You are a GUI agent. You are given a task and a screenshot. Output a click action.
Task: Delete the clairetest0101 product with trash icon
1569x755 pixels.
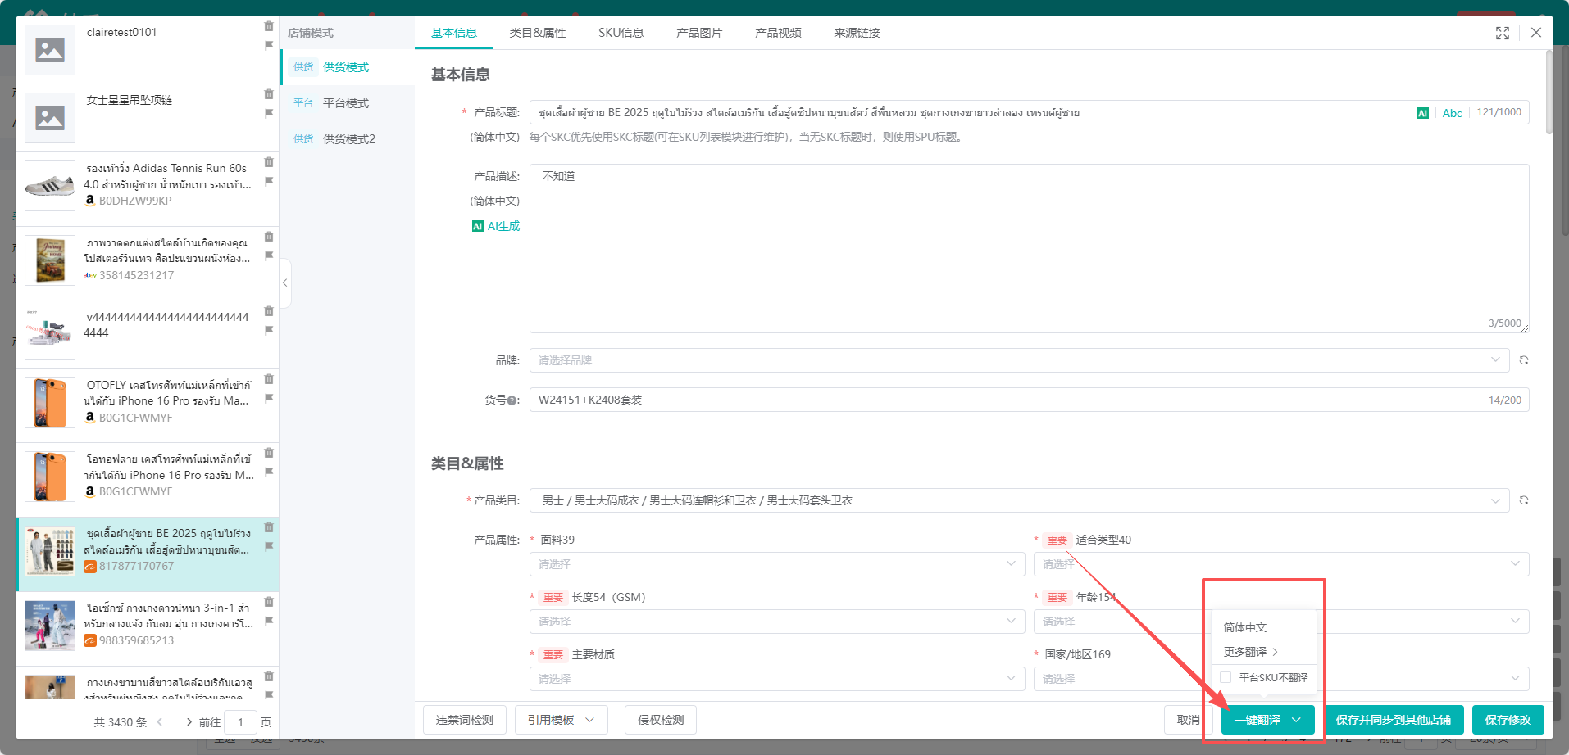(x=269, y=26)
